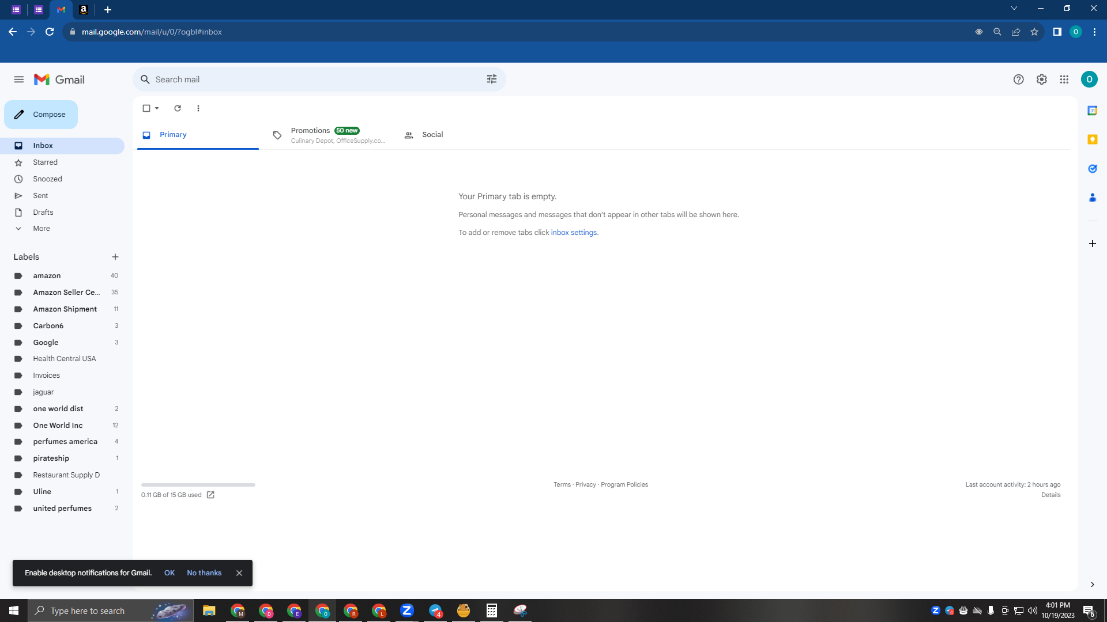The image size is (1107, 622).
Task: Open inbox settings link
Action: tap(574, 233)
